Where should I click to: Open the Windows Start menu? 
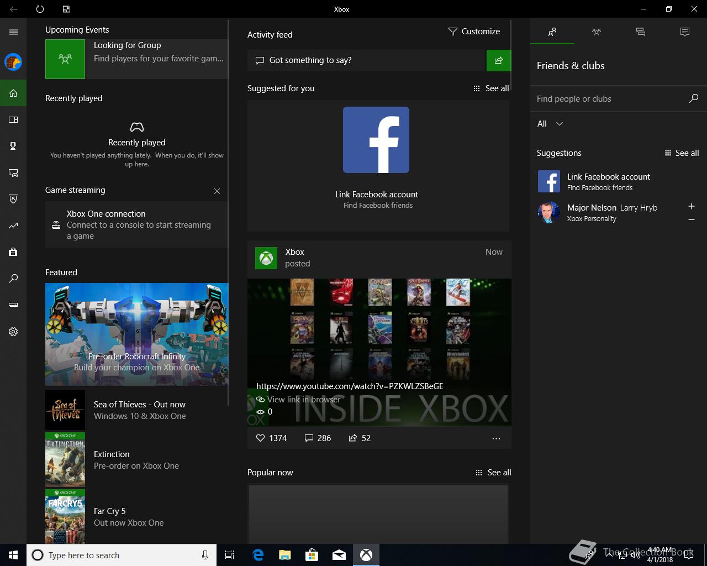coord(13,555)
